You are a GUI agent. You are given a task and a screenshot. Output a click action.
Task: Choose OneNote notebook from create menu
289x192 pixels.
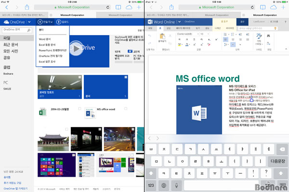tap(51, 56)
